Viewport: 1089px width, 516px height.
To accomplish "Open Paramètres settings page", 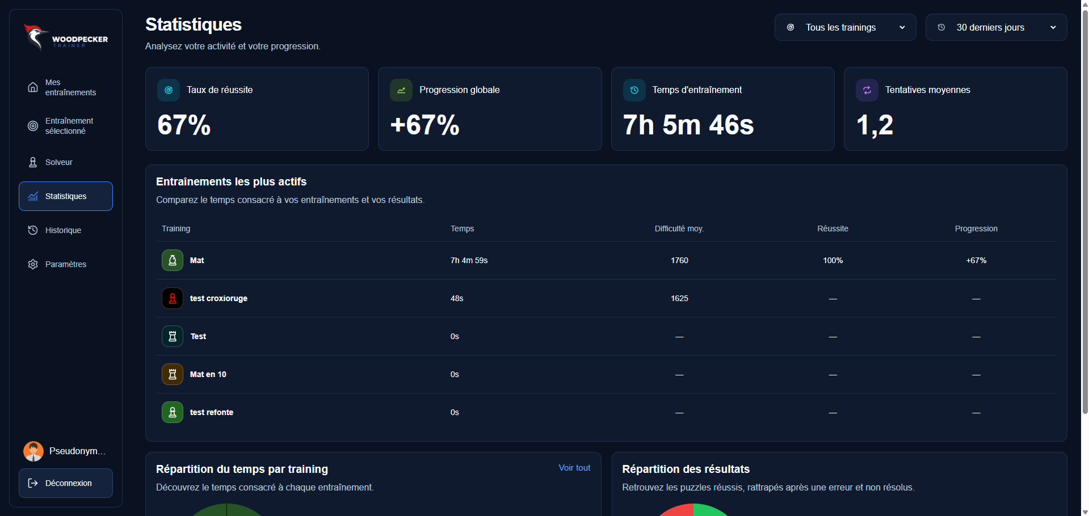I will point(66,264).
